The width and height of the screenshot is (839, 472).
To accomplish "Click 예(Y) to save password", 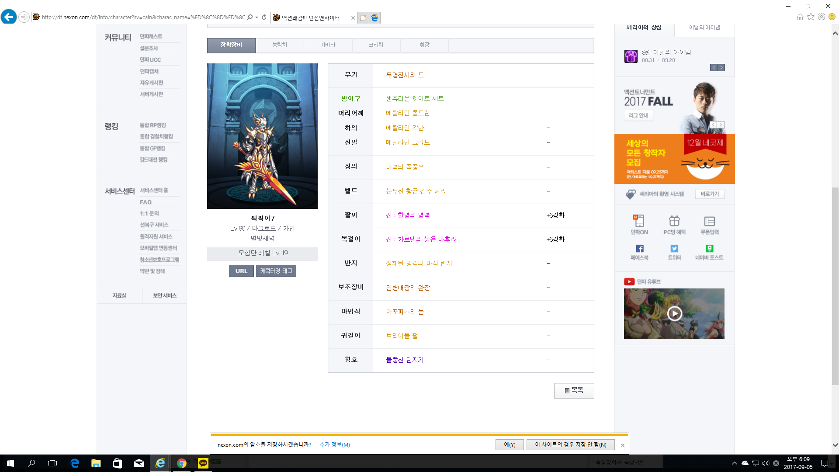I will point(510,445).
